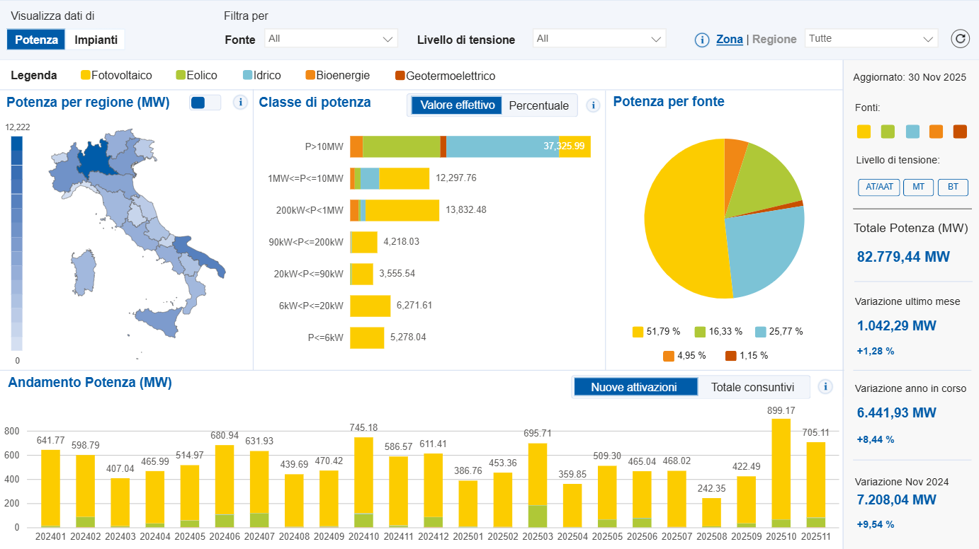
Task: Switch to the Percentuale tab
Action: click(538, 105)
